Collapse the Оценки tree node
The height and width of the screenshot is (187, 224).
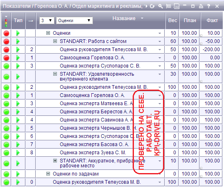pyautogui.click(x=48, y=33)
